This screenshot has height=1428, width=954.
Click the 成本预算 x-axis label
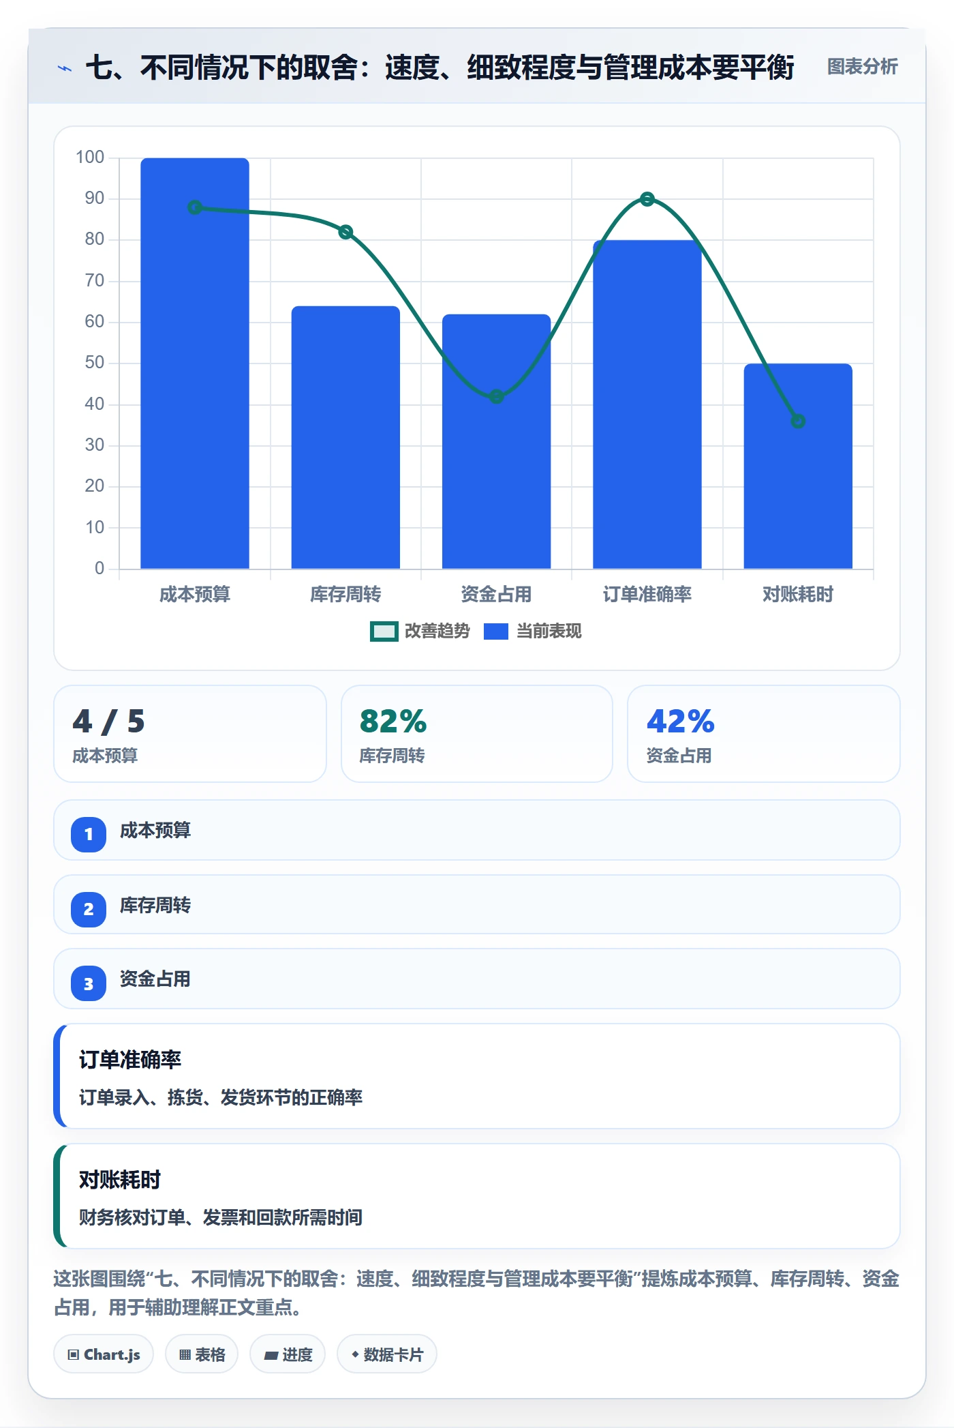[195, 595]
